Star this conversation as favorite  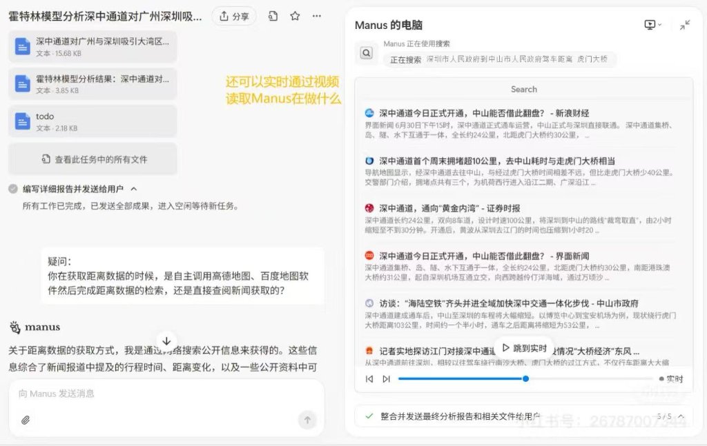pos(295,17)
